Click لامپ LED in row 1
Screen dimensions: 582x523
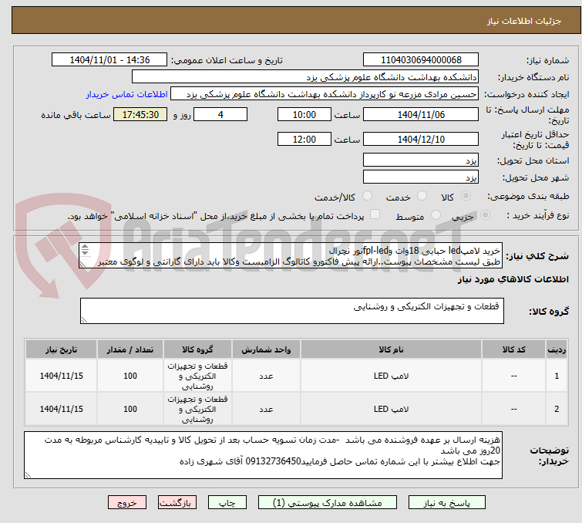point(392,376)
